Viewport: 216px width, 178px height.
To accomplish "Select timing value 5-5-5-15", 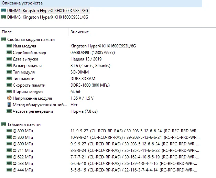I will pyautogui.click(x=134, y=170).
